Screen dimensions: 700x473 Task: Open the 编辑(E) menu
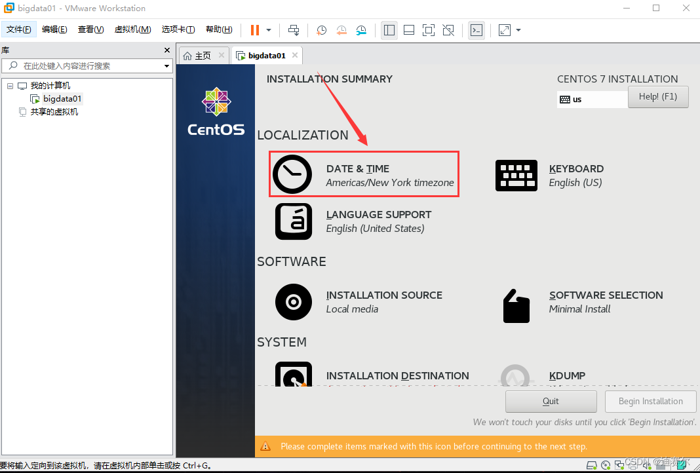pos(54,29)
